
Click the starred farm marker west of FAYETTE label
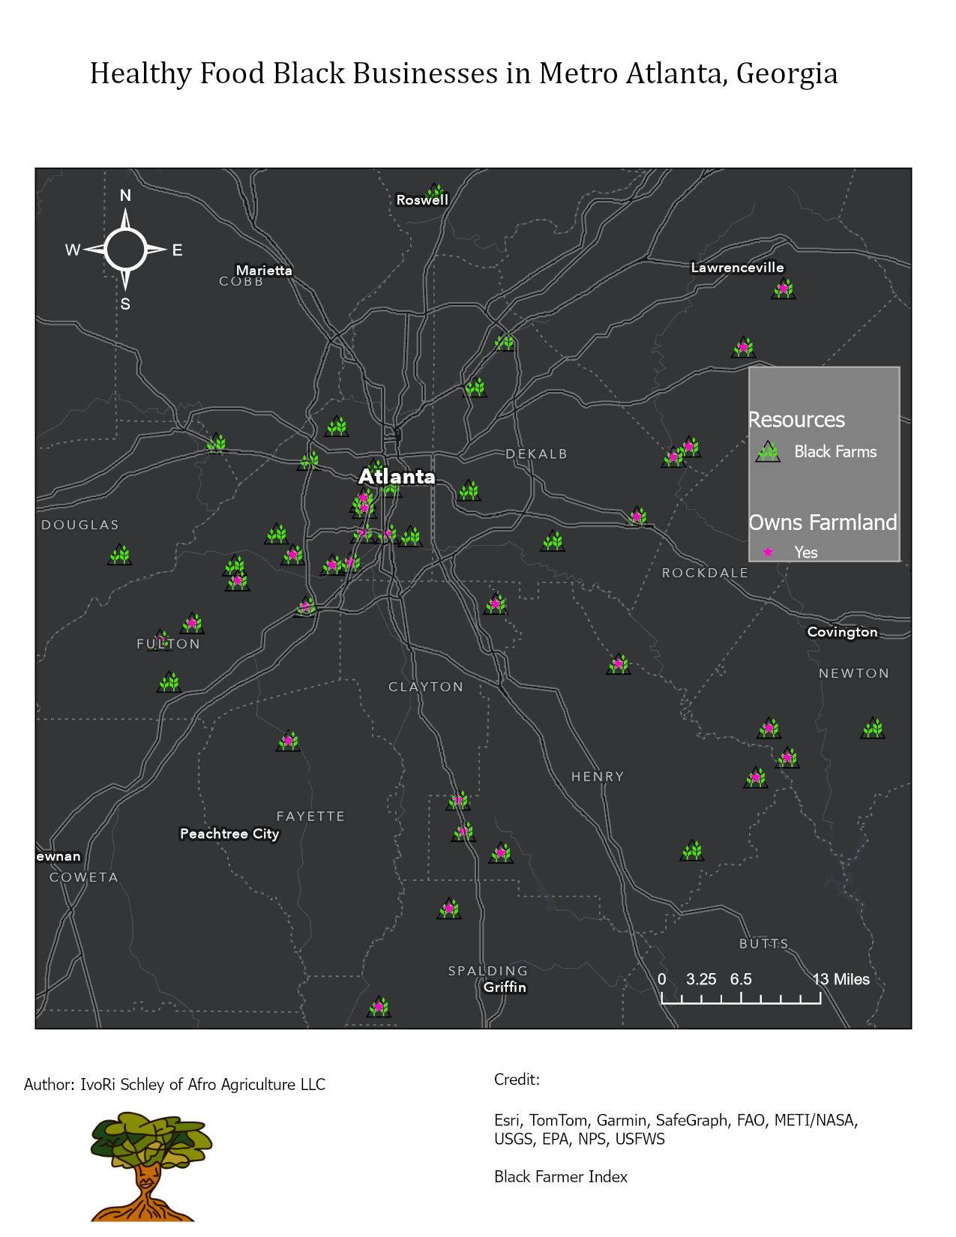(x=288, y=741)
